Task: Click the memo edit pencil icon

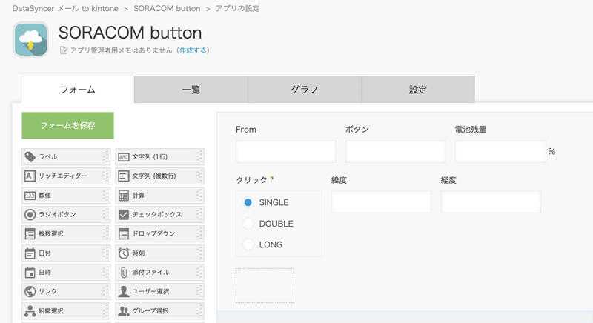Action: 64,50
